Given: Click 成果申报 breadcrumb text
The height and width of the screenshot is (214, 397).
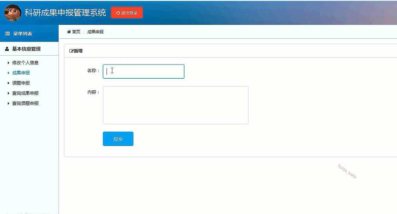Looking at the screenshot, I should tap(96, 32).
